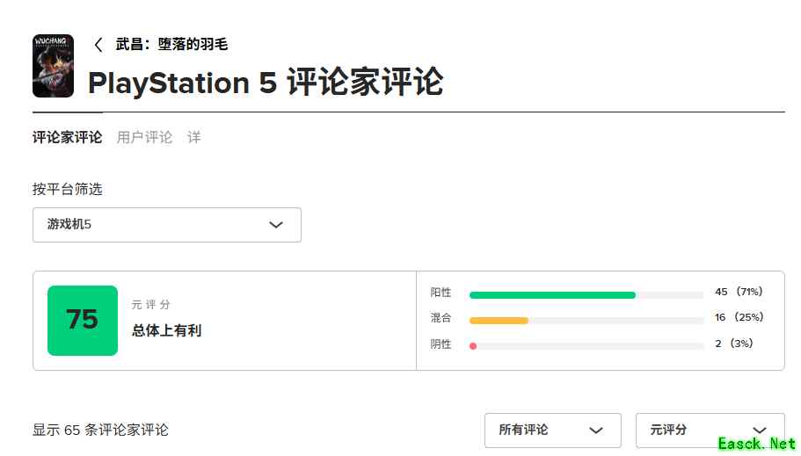Viewport: 801px width, 456px height.
Task: Open the 游戏机5 platform filter dropdown
Action: pyautogui.click(x=167, y=225)
